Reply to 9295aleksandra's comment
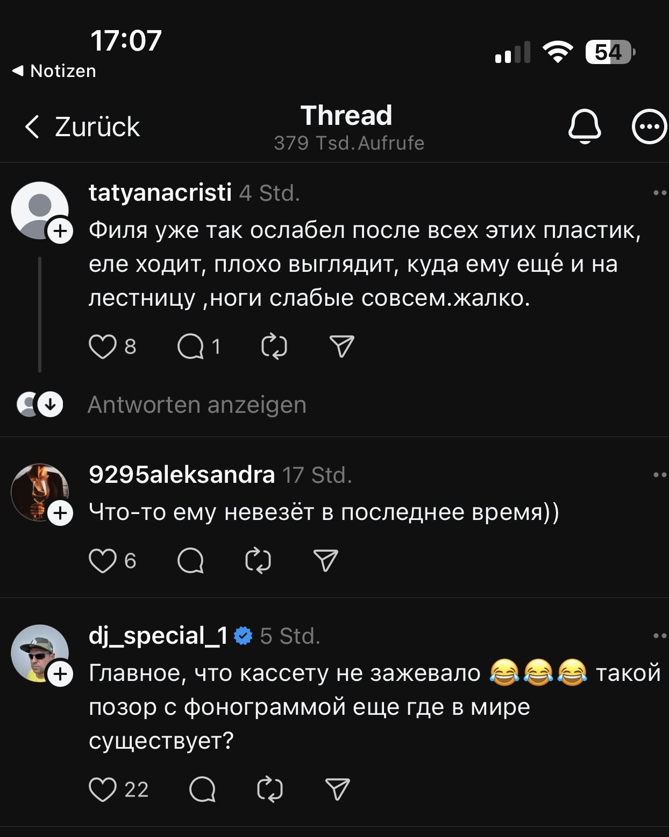 191,561
